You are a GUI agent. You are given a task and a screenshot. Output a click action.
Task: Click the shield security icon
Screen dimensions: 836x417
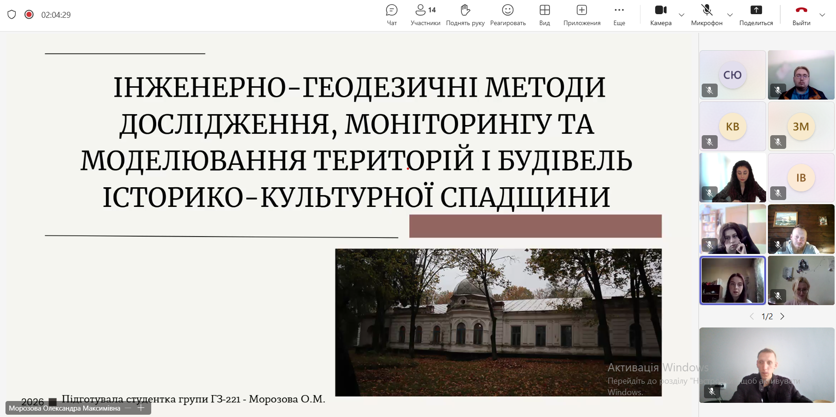pos(12,15)
